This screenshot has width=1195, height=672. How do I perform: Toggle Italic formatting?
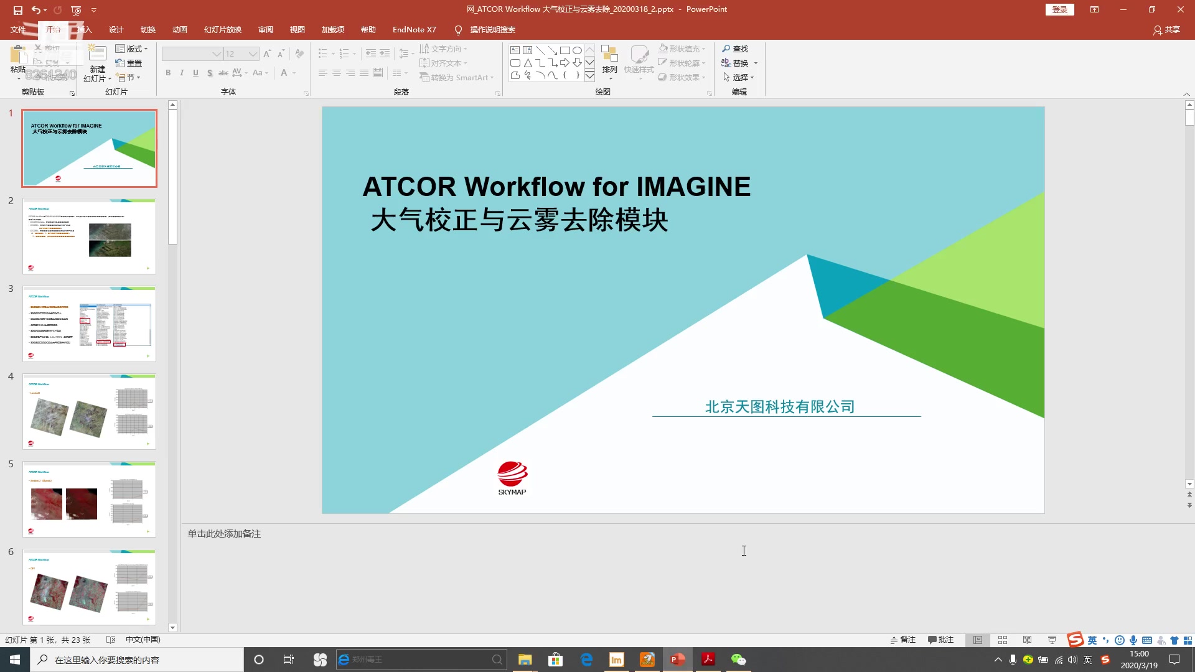click(182, 73)
